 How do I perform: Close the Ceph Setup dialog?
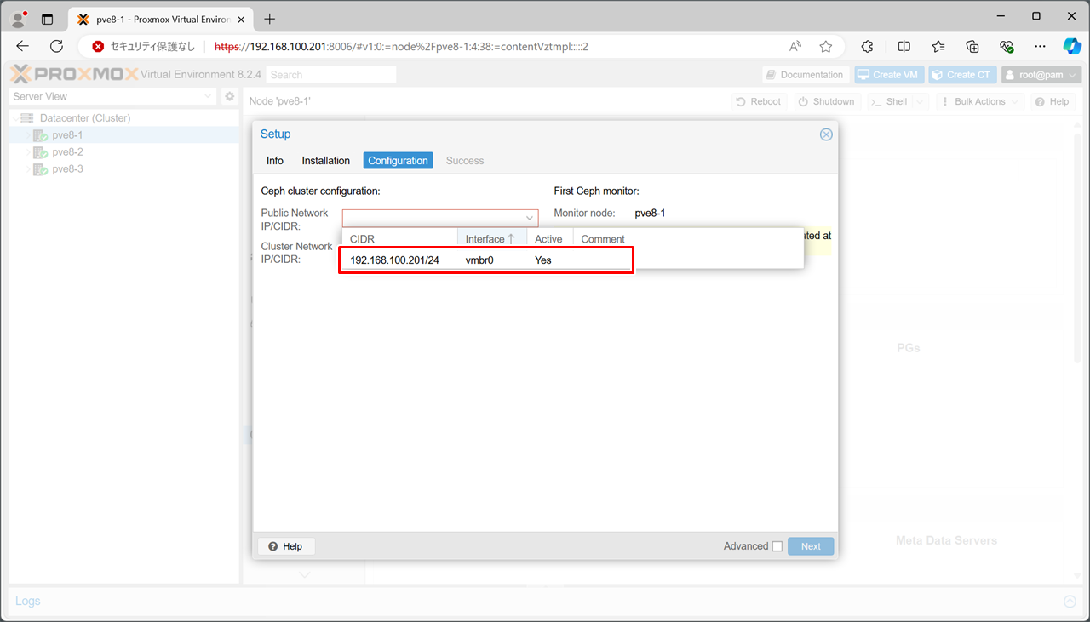coord(825,134)
